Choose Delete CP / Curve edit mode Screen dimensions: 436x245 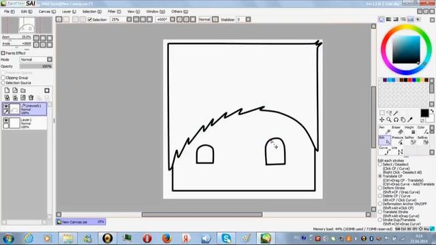tap(380, 196)
